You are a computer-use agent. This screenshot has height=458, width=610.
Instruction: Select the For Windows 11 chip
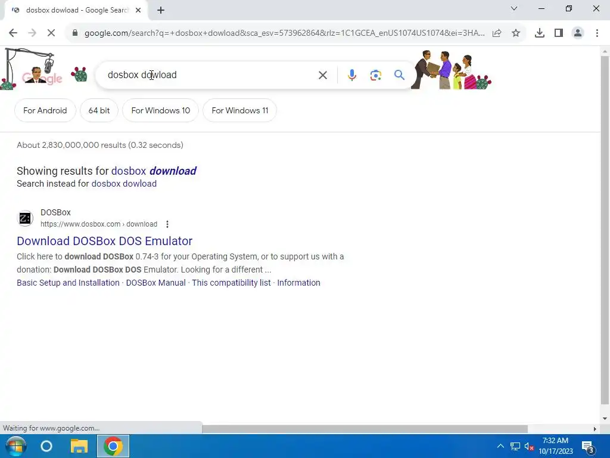(240, 110)
